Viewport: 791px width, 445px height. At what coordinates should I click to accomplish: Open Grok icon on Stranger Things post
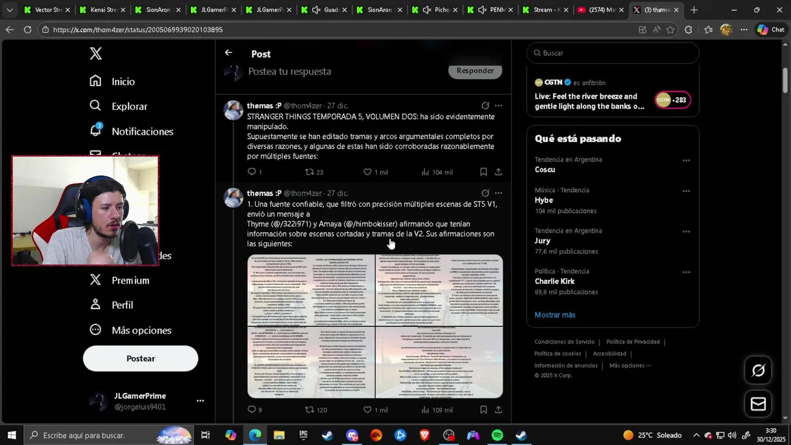tap(485, 106)
